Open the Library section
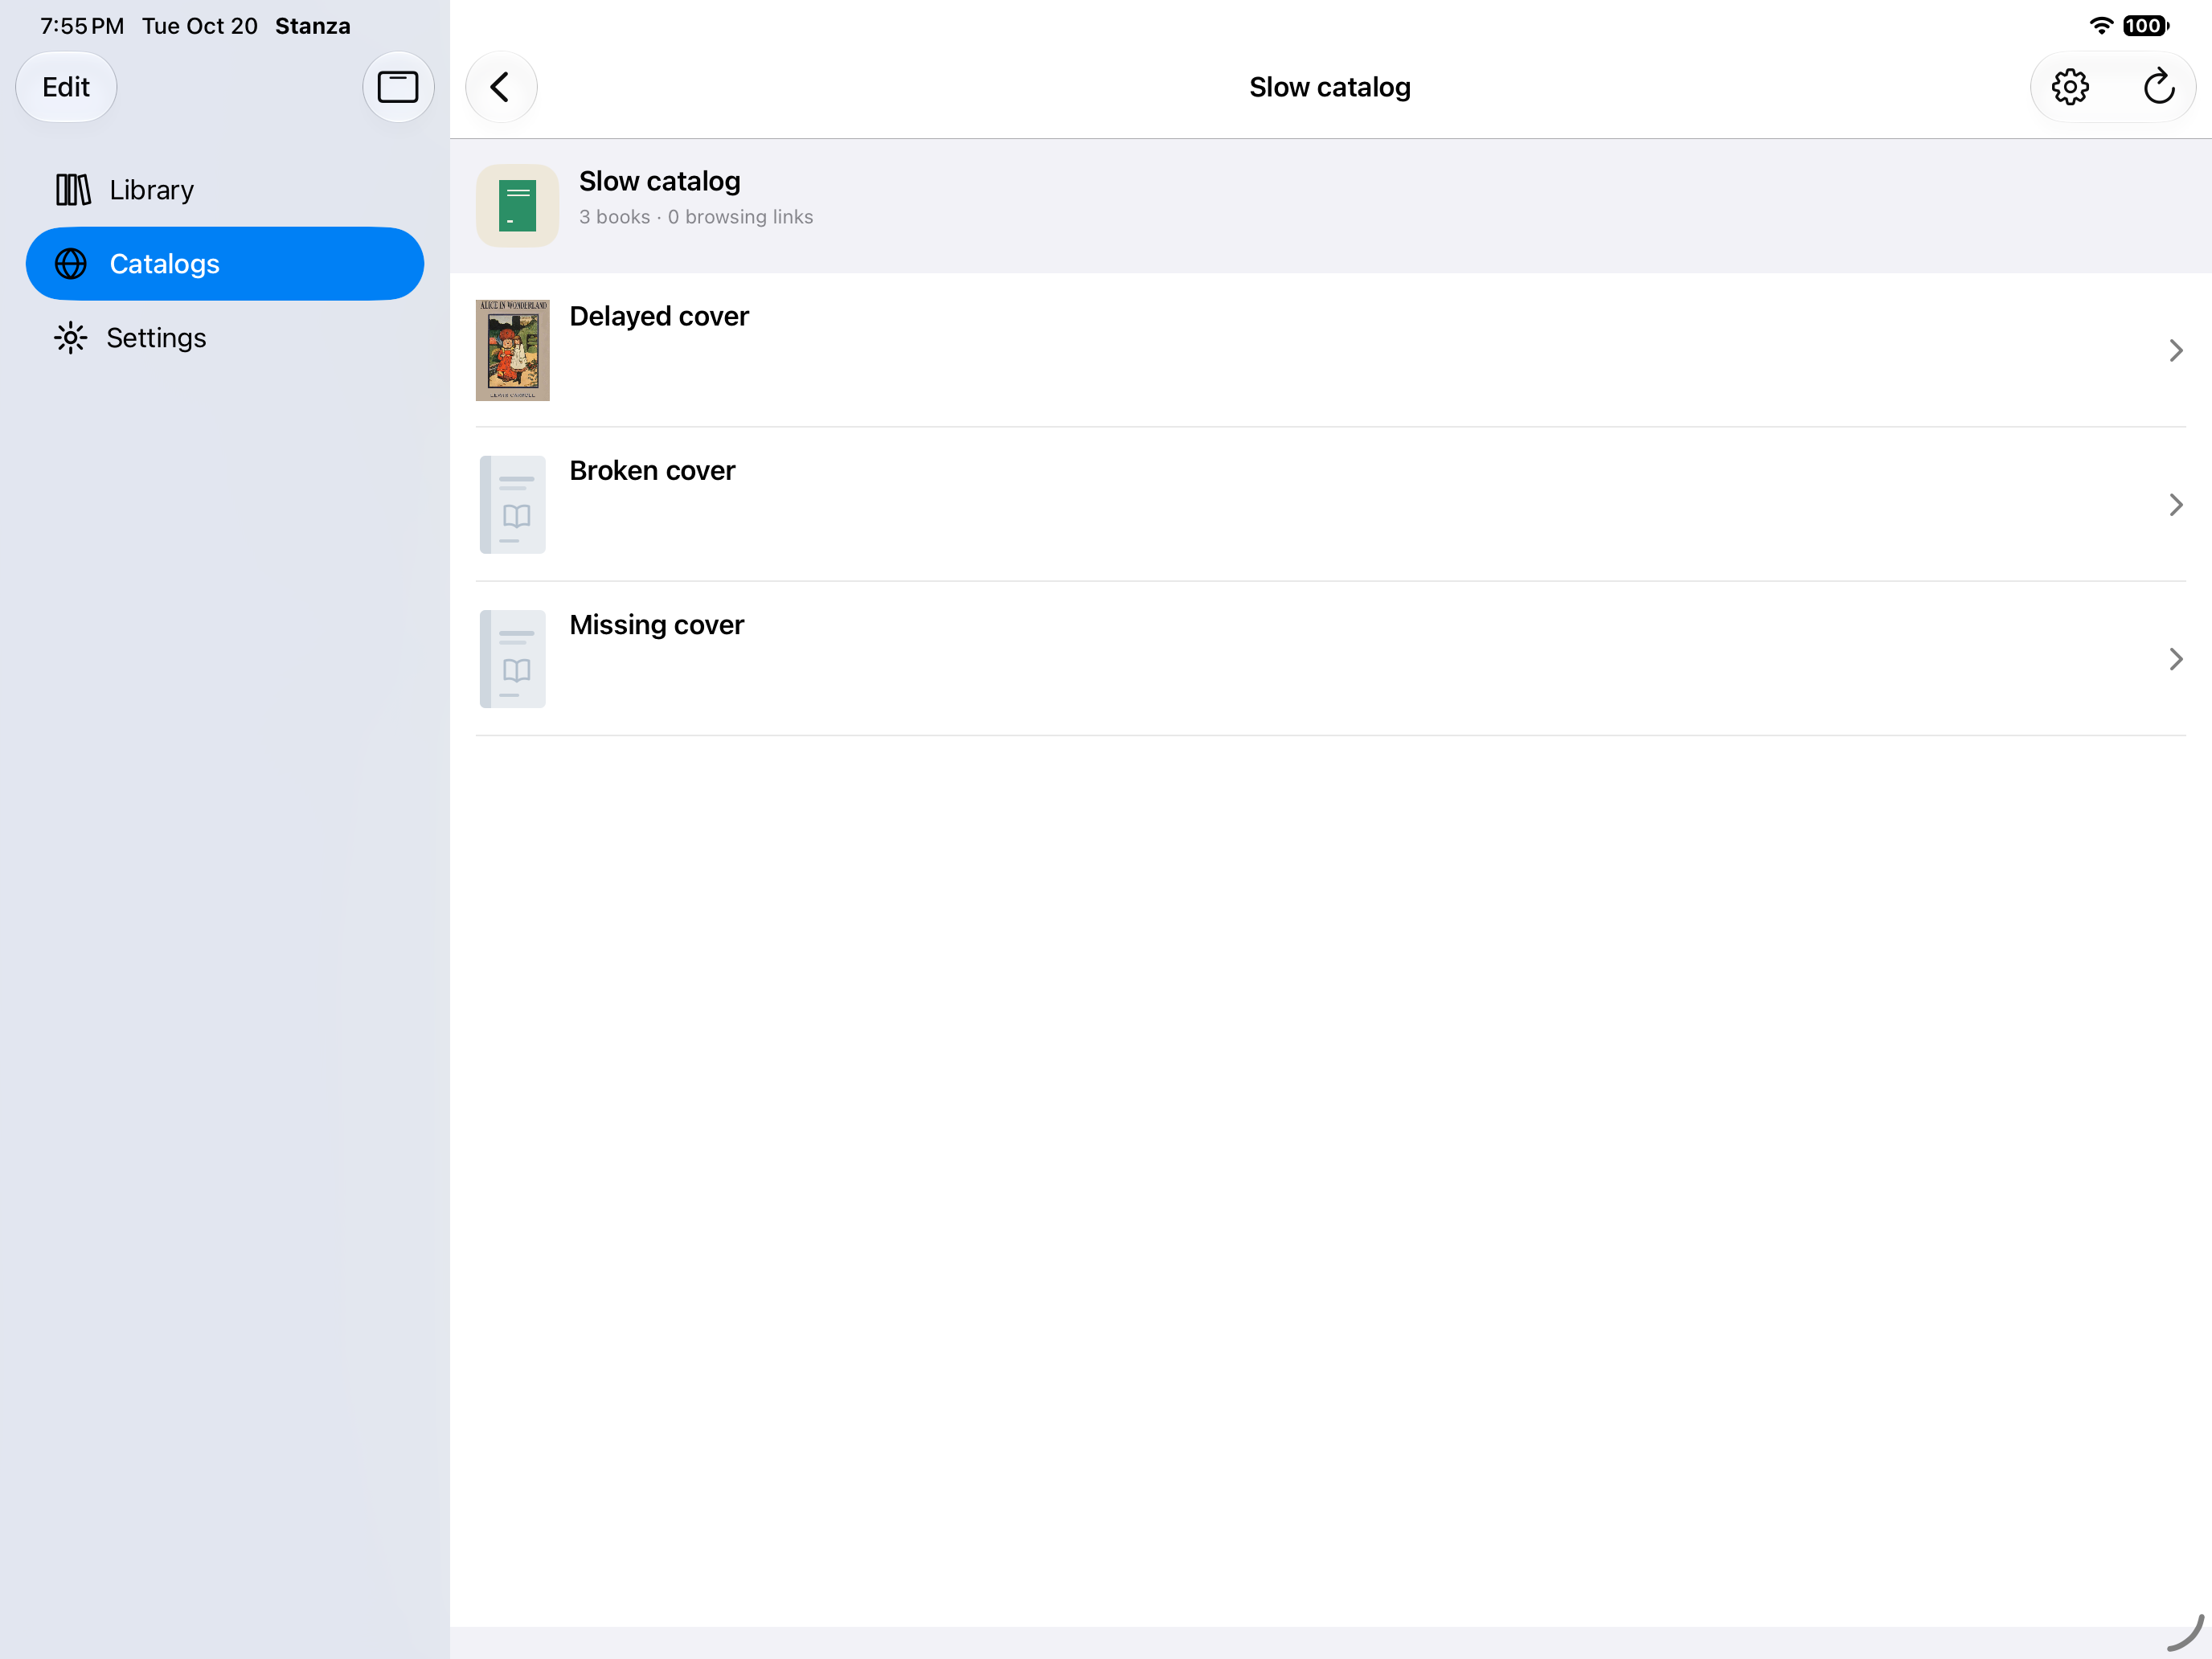Screen dimensions: 2212x1659 (x=225, y=190)
